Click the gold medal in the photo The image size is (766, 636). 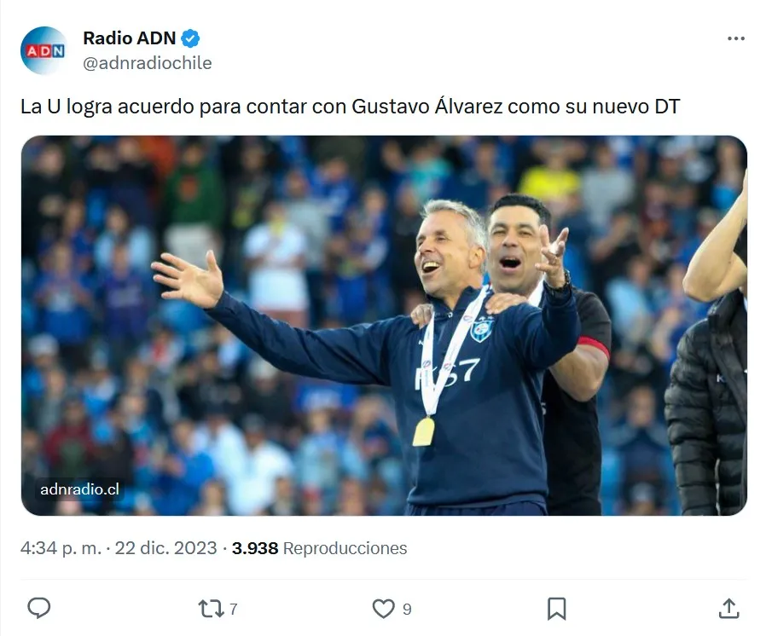coord(424,432)
